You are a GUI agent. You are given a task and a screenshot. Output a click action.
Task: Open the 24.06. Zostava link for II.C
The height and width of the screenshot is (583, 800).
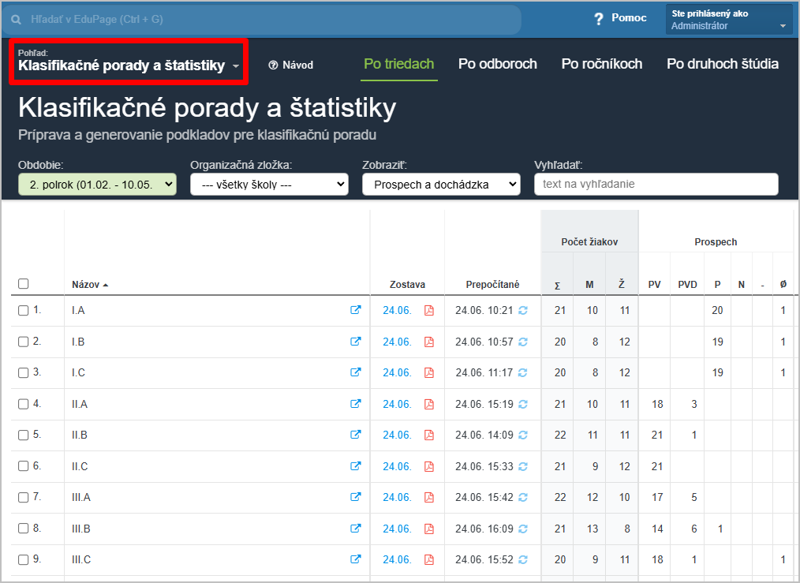397,466
